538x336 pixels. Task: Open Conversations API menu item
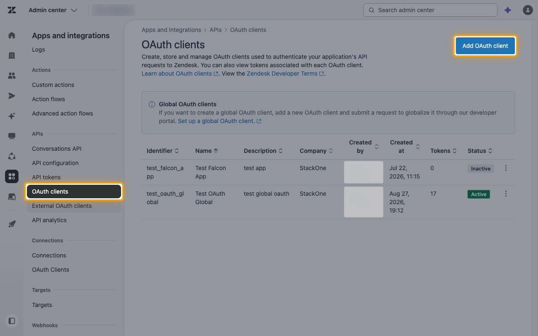[x=57, y=149]
